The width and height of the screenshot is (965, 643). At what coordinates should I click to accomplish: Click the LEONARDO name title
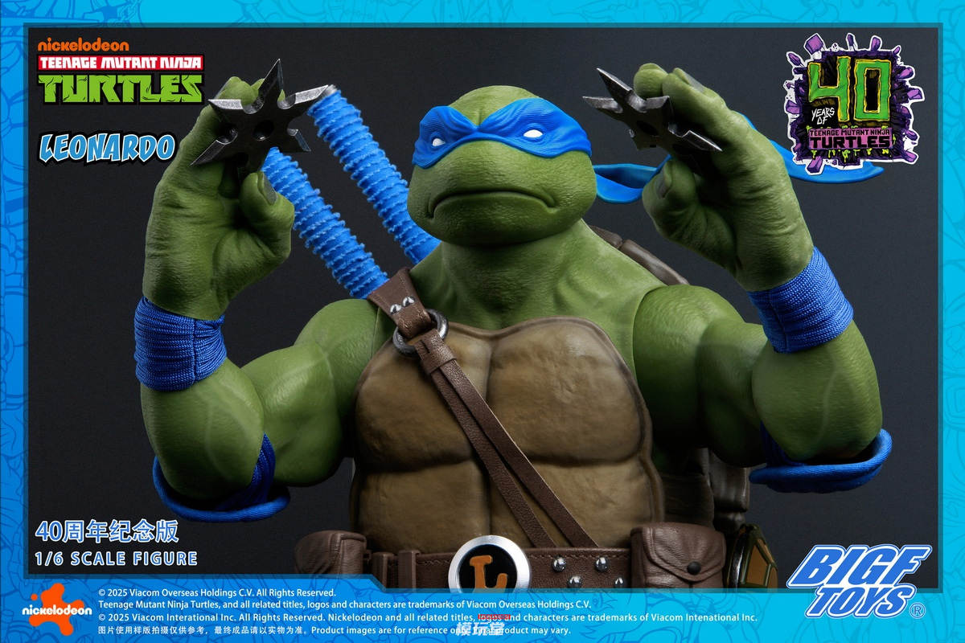(108, 147)
